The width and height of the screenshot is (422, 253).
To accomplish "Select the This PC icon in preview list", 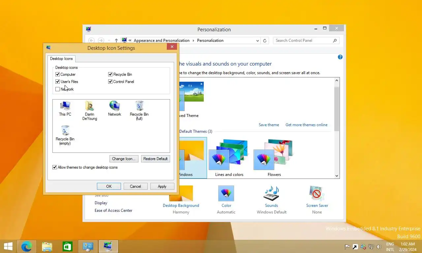I will click(x=65, y=109).
